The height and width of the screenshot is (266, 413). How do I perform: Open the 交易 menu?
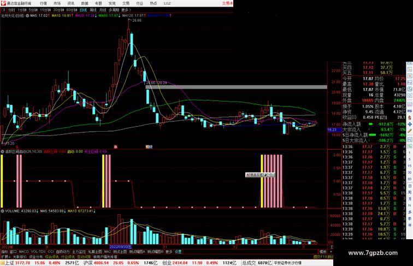(x=126, y=3)
